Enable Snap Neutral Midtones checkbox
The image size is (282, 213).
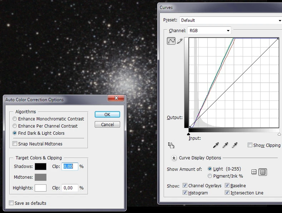coord(15,144)
